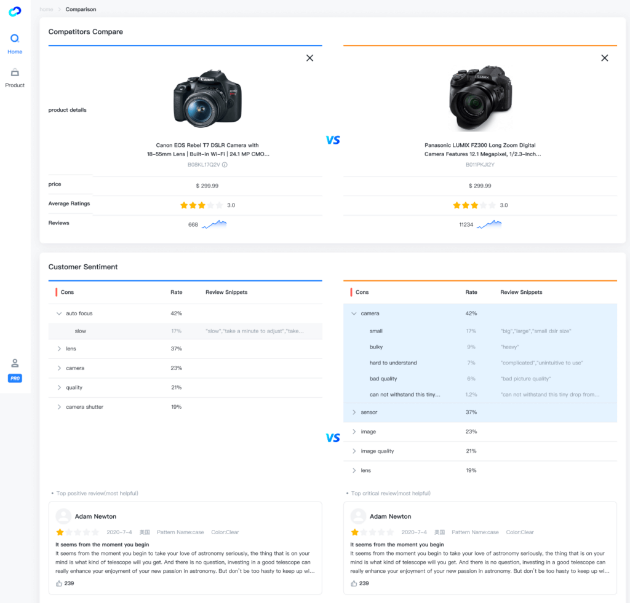Collapse the Panasonic camera cons row
The height and width of the screenshot is (603, 630).
tap(354, 313)
